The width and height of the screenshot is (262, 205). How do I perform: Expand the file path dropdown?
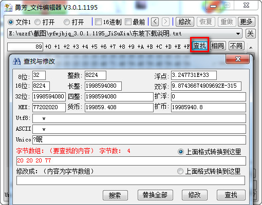coord(238,34)
